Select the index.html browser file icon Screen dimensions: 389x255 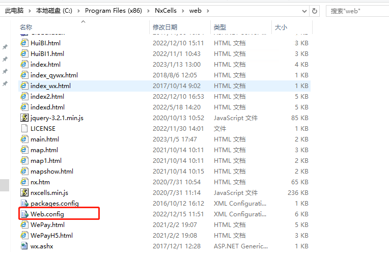(x=24, y=64)
